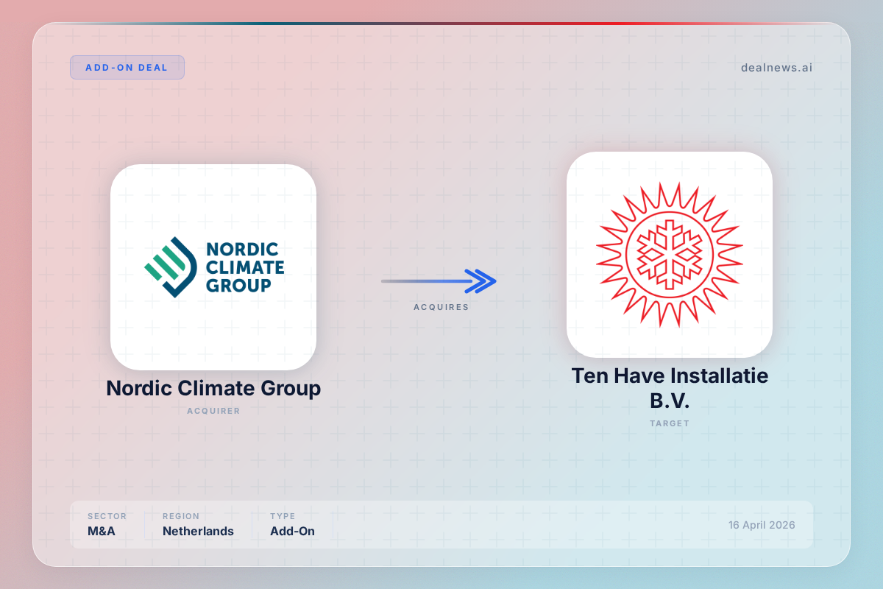Click the NORDIC CLIMATE GROUP logo text
This screenshot has height=589, width=883.
pyautogui.click(x=244, y=267)
